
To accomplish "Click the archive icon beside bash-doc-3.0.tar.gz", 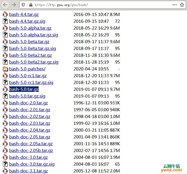I will 5,158.
